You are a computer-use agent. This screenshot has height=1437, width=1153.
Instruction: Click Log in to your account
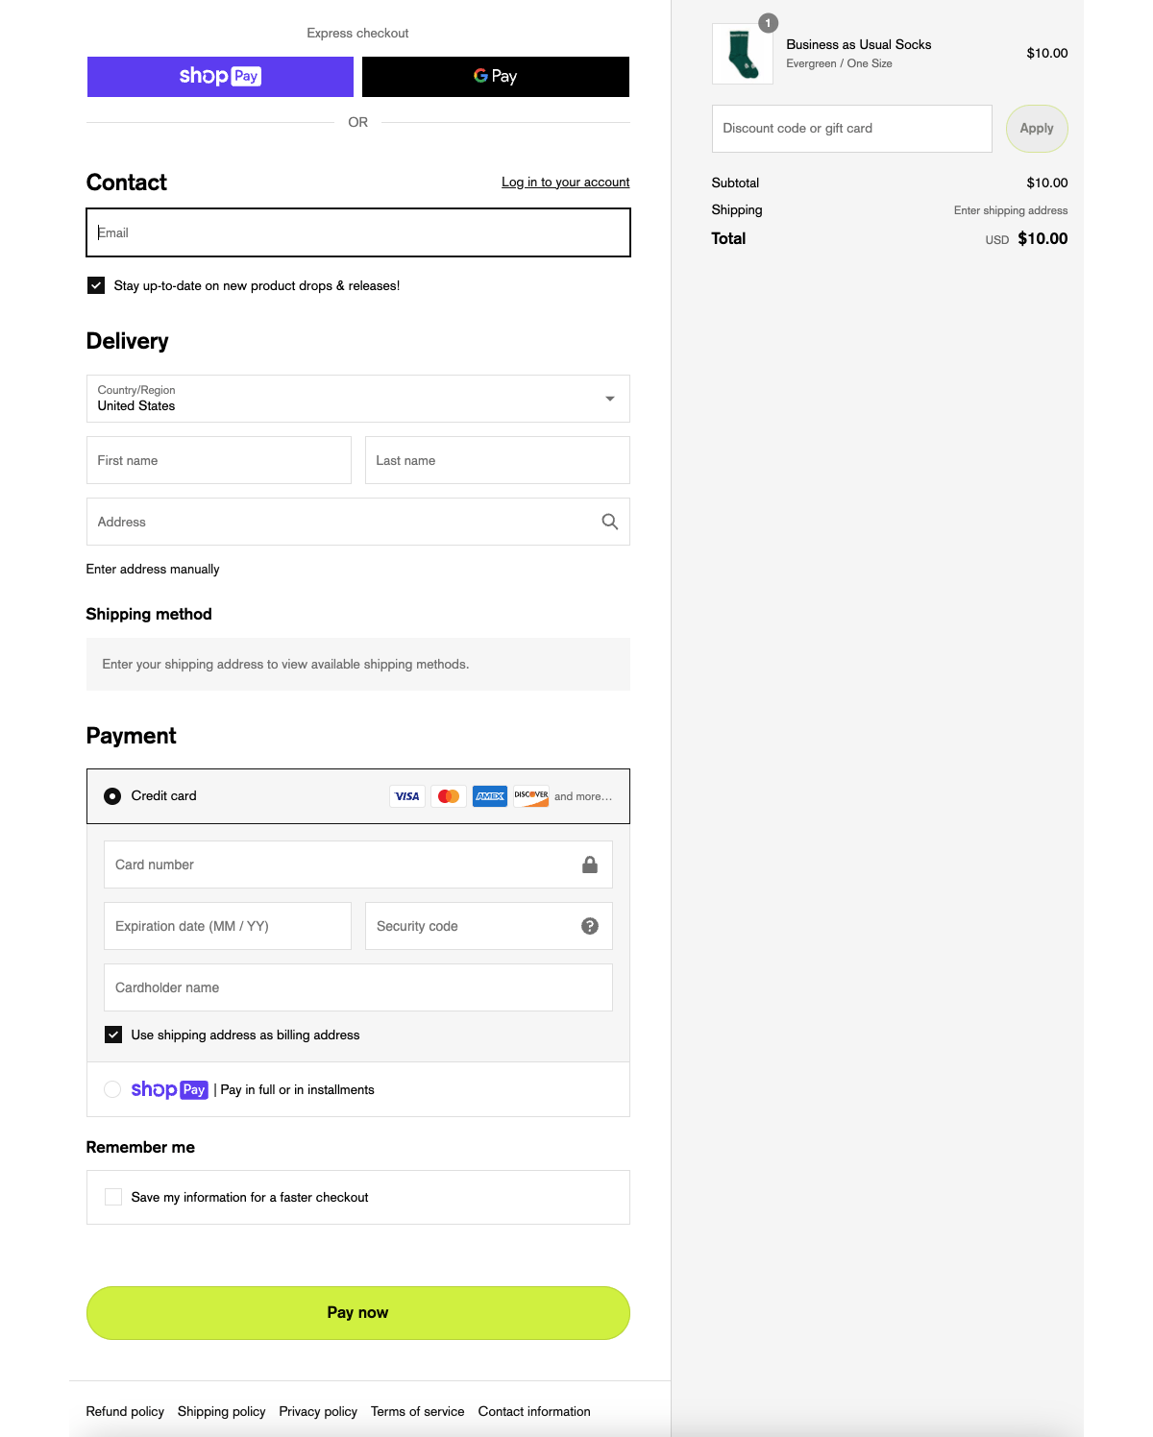(565, 182)
